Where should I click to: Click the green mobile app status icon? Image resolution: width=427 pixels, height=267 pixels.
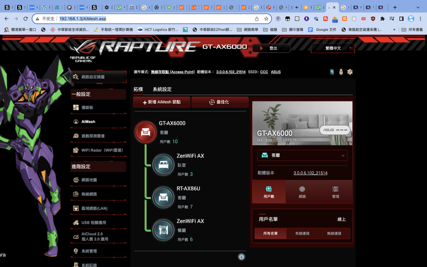332,72
